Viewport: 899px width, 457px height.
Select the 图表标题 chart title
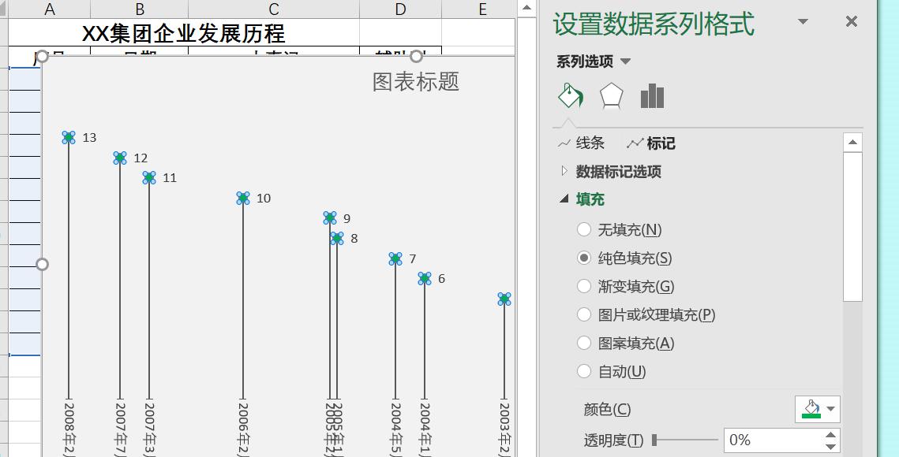coord(416,82)
